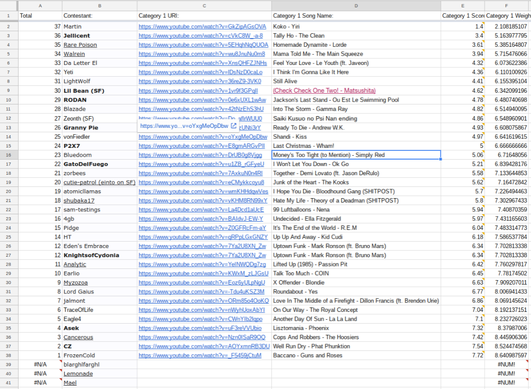Select contestant cell 'Asek'
Image resolution: width=531 pixels, height=389 pixels.
(100, 328)
